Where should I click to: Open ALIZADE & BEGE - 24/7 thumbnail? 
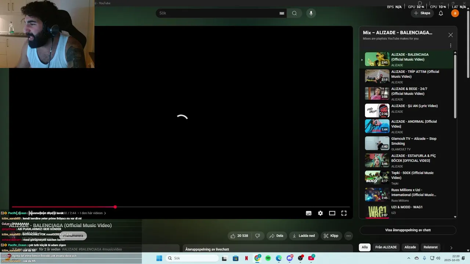point(377,93)
